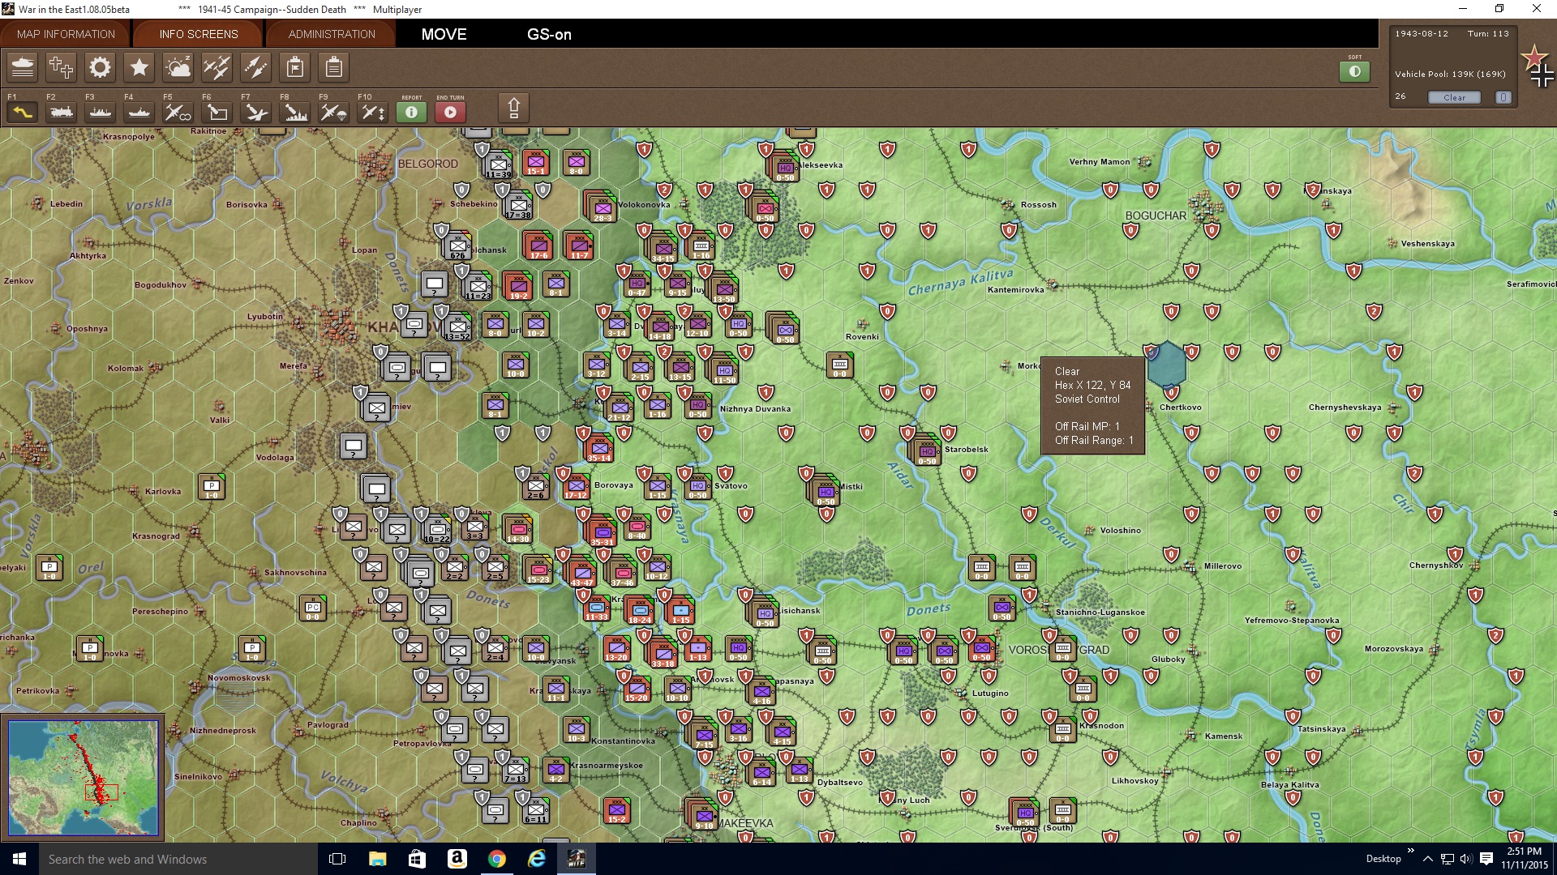Click the BELGOROD city label

(427, 164)
